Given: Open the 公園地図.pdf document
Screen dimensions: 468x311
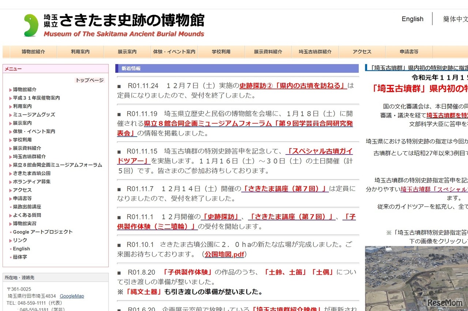Looking at the screenshot, I should [224, 255].
